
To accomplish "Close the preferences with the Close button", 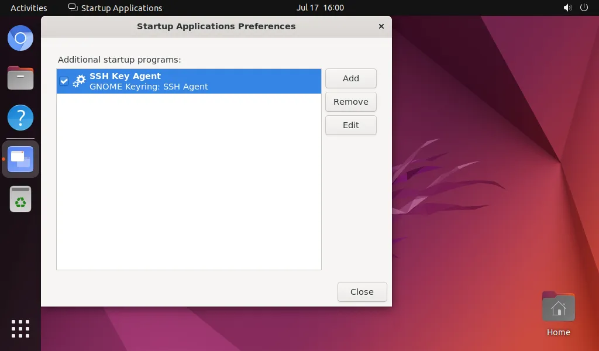I will pyautogui.click(x=362, y=291).
